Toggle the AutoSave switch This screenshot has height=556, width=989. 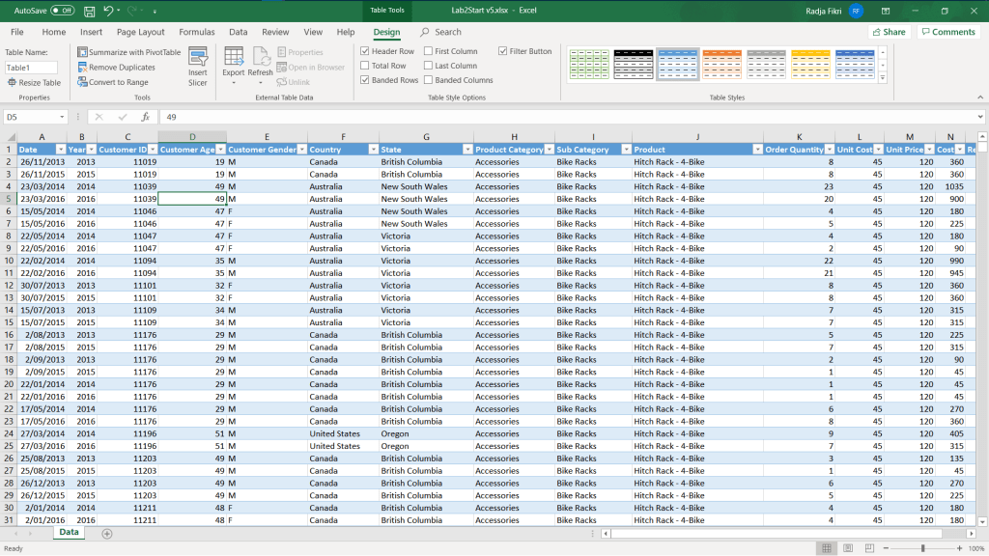coord(62,11)
